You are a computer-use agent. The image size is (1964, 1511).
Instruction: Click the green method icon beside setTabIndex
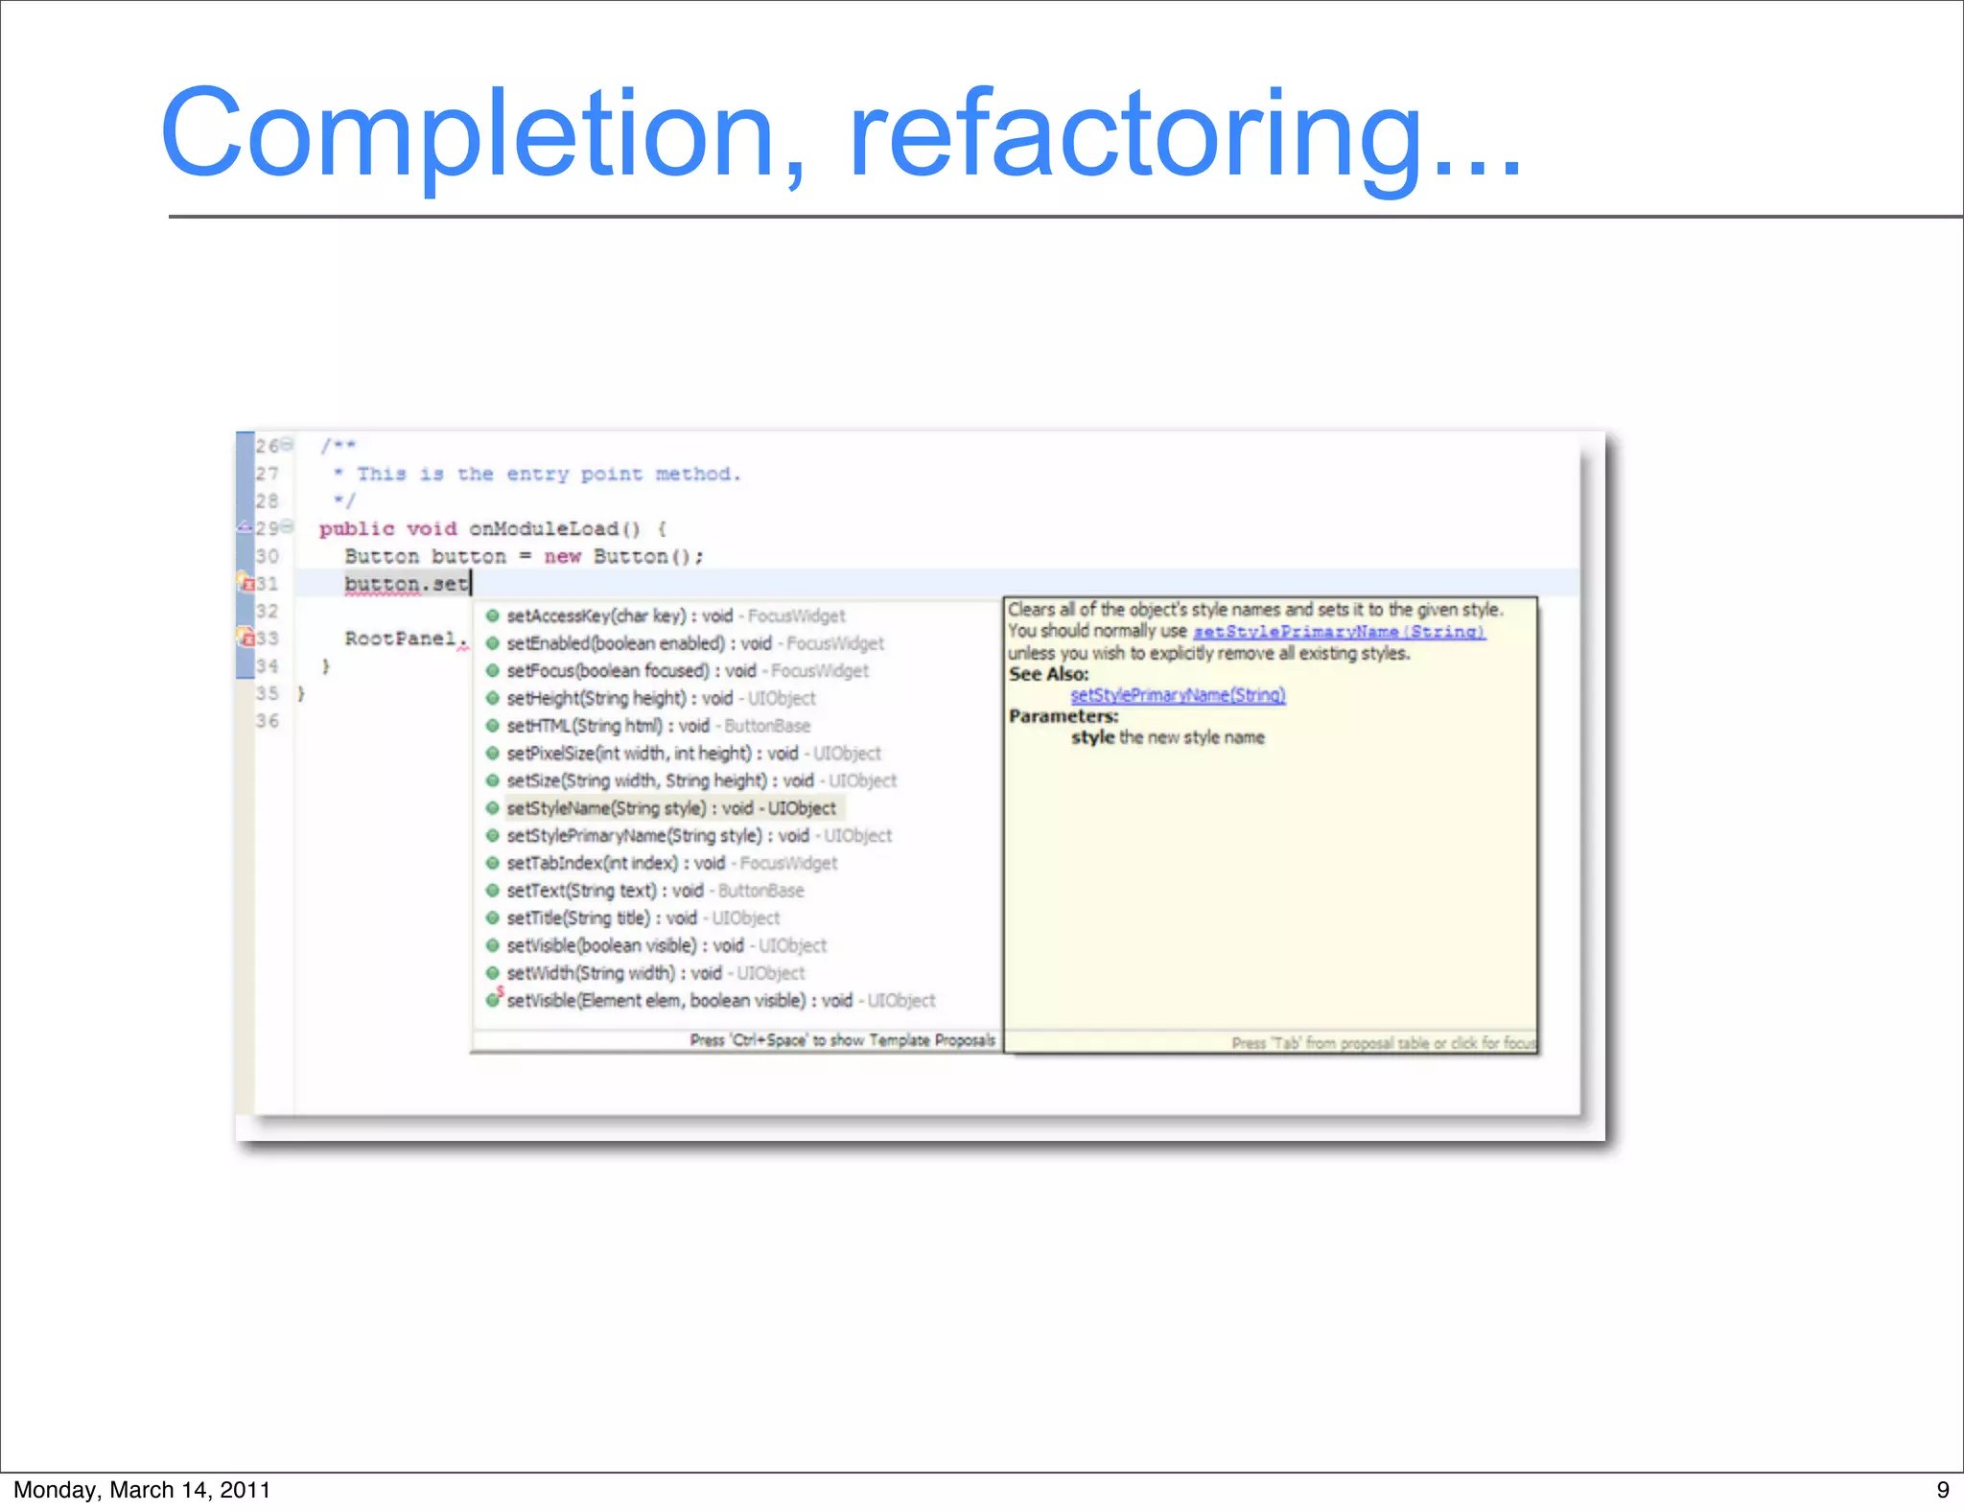pyautogui.click(x=493, y=863)
